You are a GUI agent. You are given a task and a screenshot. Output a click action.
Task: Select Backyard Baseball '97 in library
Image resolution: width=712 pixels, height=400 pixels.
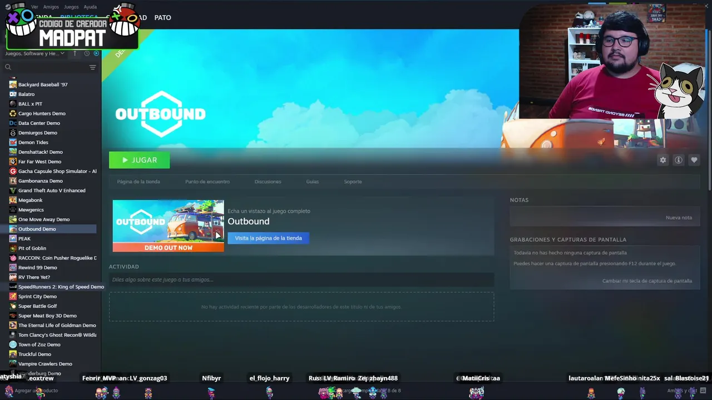(x=43, y=84)
